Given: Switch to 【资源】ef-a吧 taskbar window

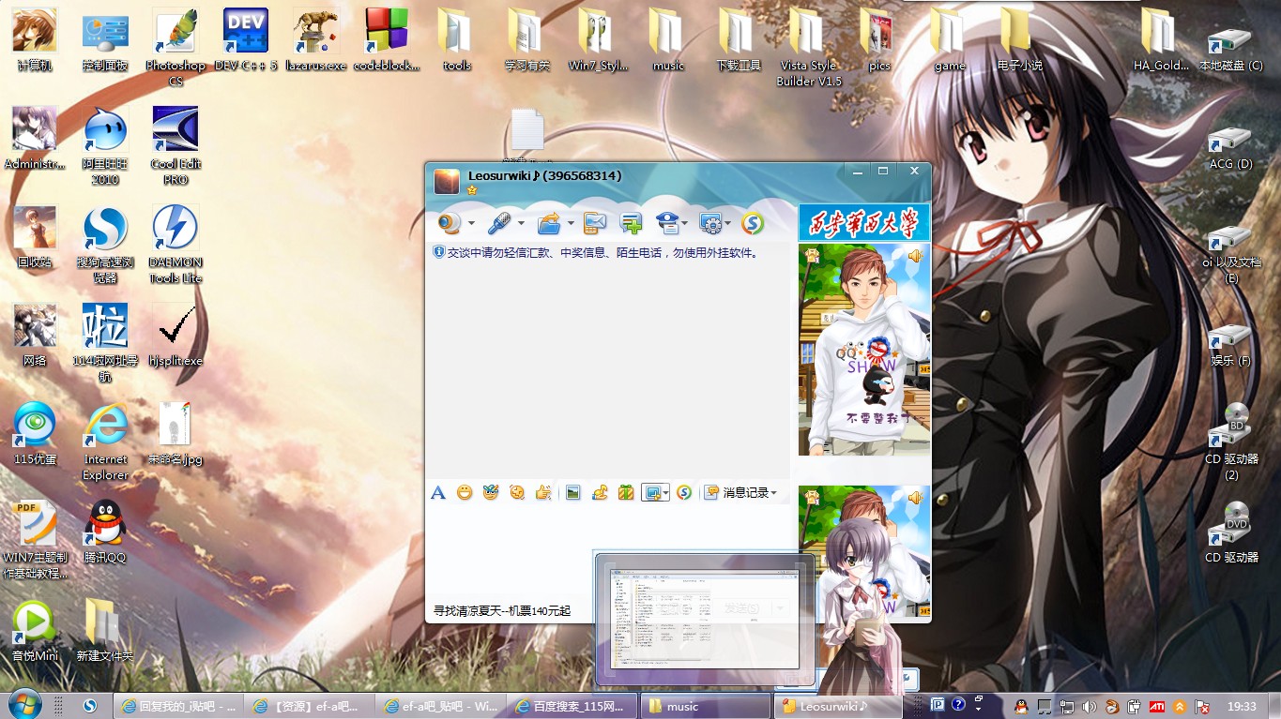Looking at the screenshot, I should click(x=310, y=706).
